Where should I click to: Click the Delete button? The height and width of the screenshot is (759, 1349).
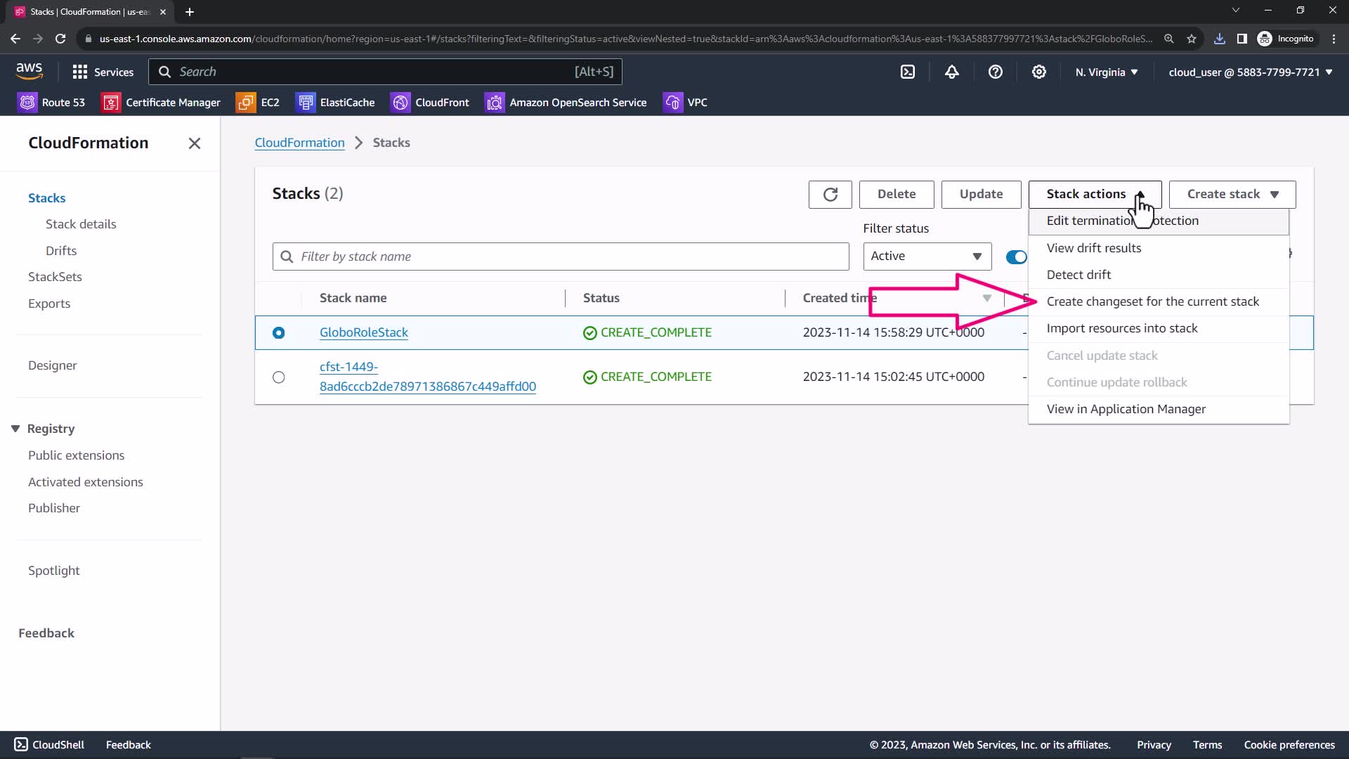coord(896,194)
